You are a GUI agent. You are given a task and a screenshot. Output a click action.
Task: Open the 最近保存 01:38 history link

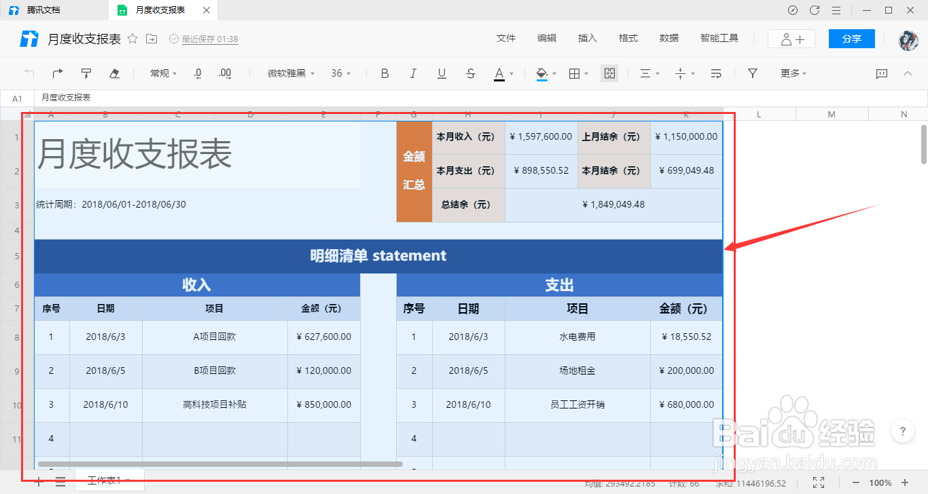[x=210, y=39]
